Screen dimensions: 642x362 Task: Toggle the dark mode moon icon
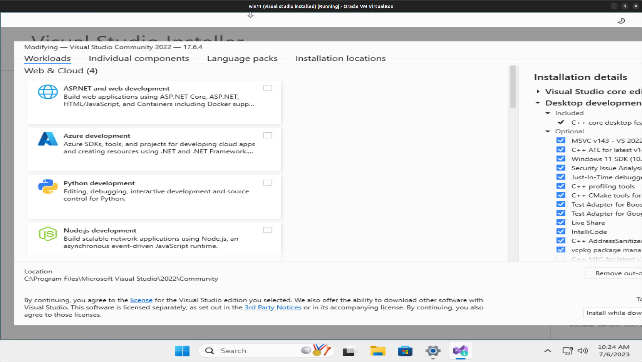621,21
